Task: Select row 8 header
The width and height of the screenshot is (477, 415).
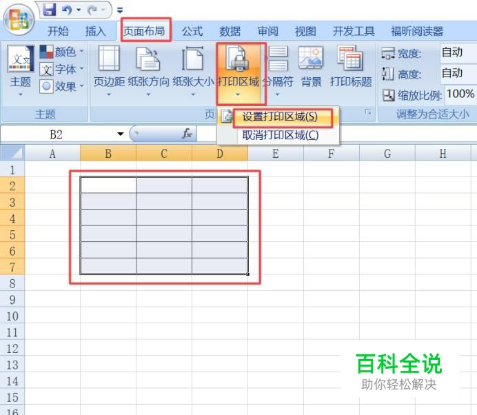Action: pos(12,283)
